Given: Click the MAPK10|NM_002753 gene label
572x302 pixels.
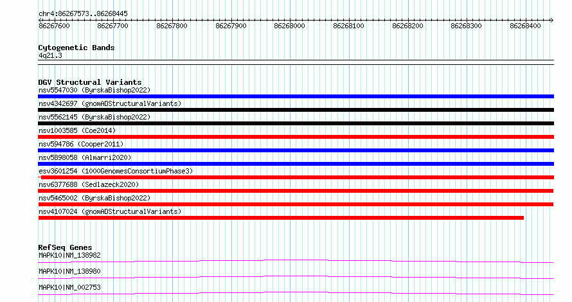Looking at the screenshot, I should pyautogui.click(x=69, y=287).
